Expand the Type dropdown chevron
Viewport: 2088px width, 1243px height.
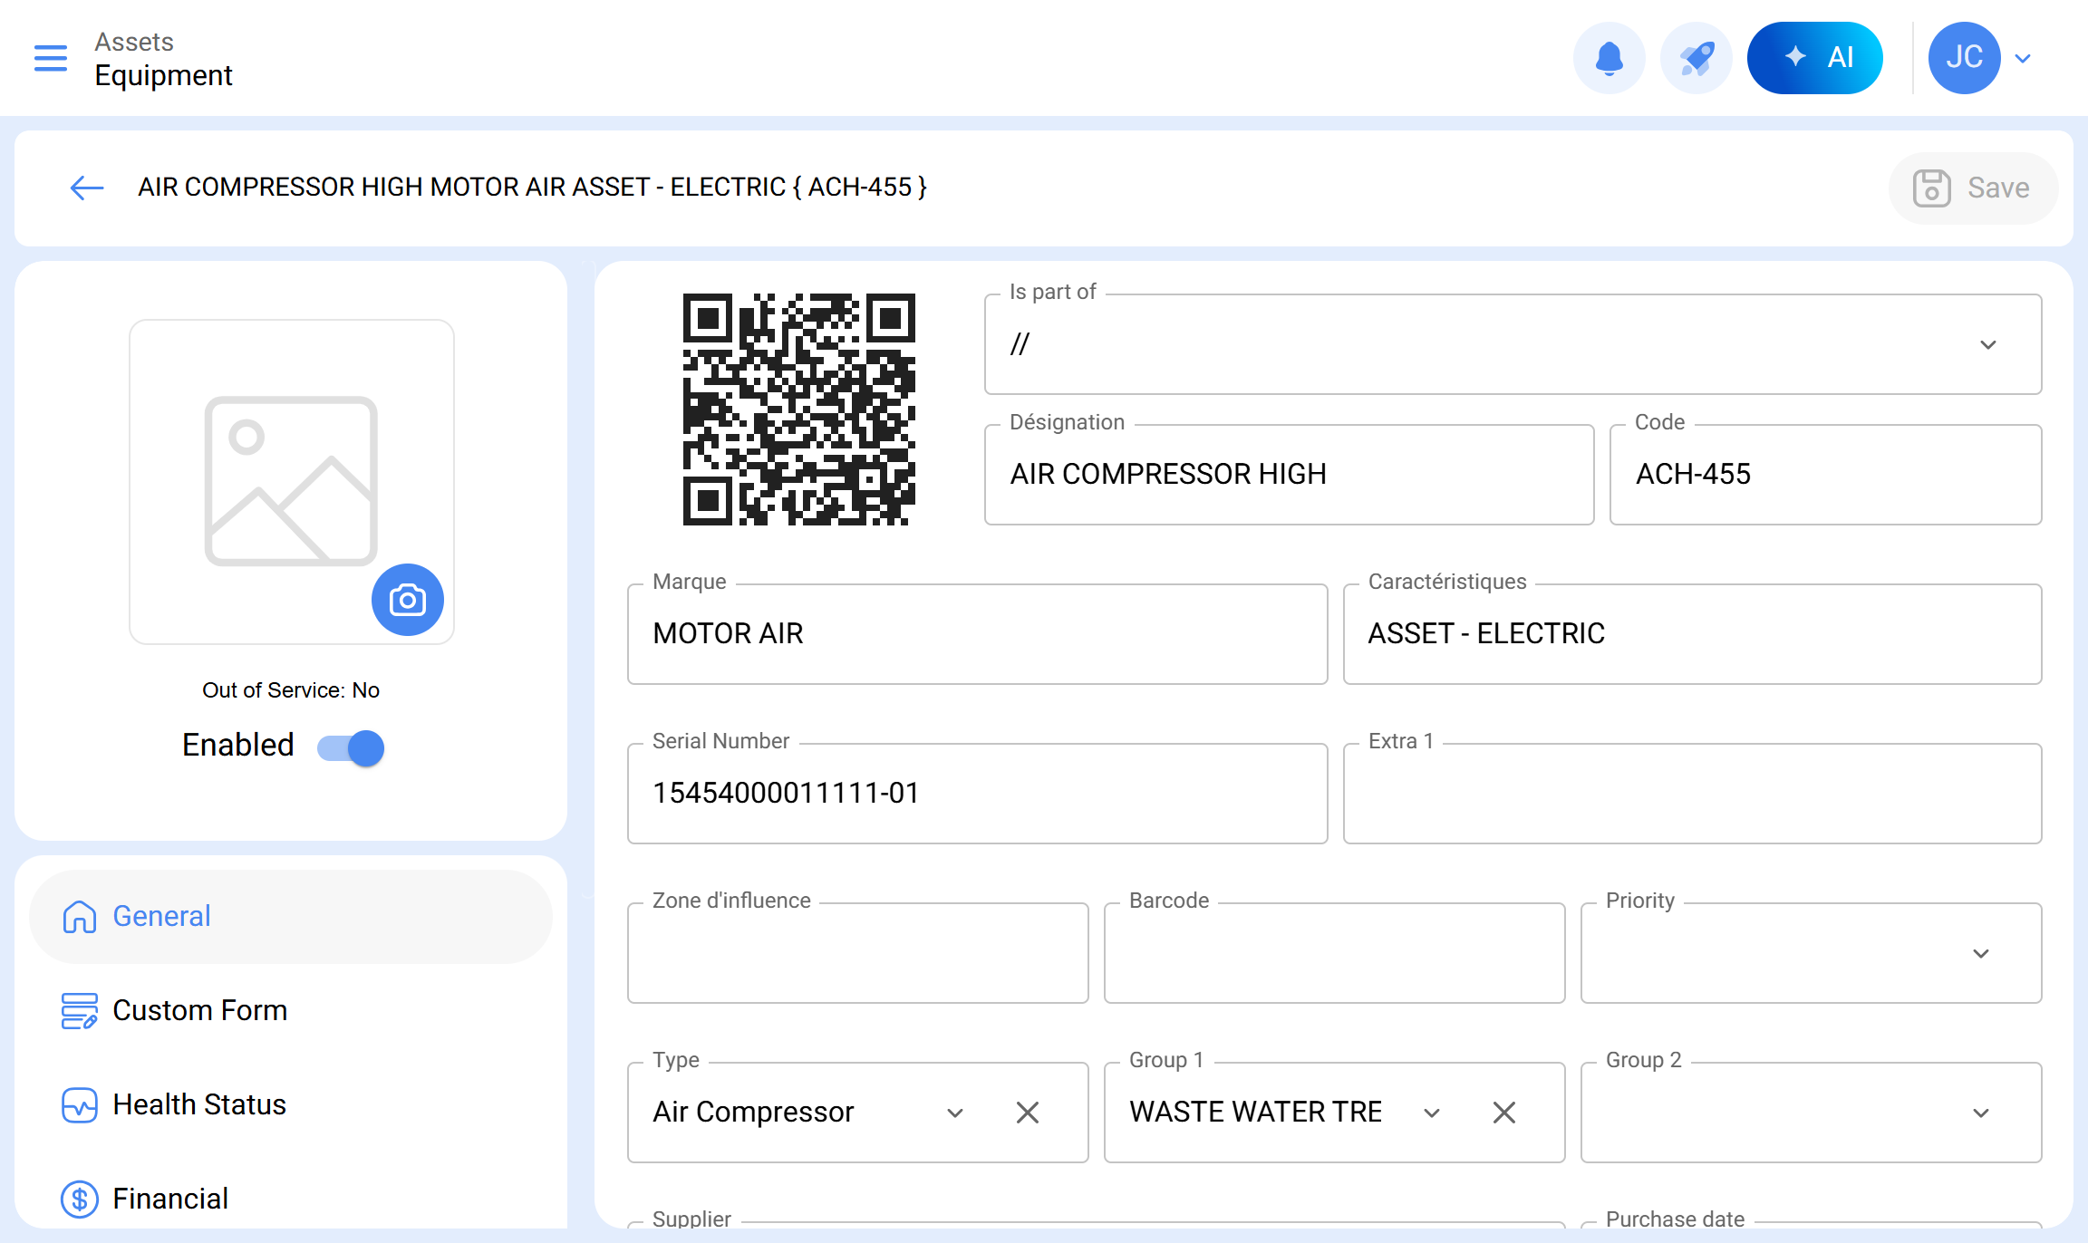pyautogui.click(x=954, y=1113)
